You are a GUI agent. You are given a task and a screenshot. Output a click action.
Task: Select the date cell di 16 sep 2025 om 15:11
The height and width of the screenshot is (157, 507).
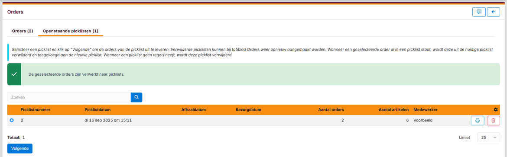click(x=108, y=121)
